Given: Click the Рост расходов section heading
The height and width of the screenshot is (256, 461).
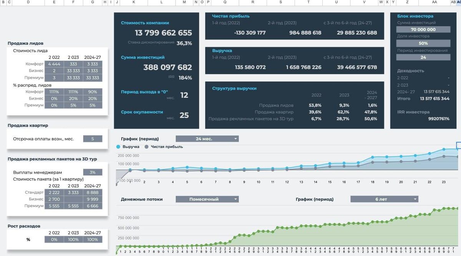Looking at the screenshot, I should click(x=24, y=226).
